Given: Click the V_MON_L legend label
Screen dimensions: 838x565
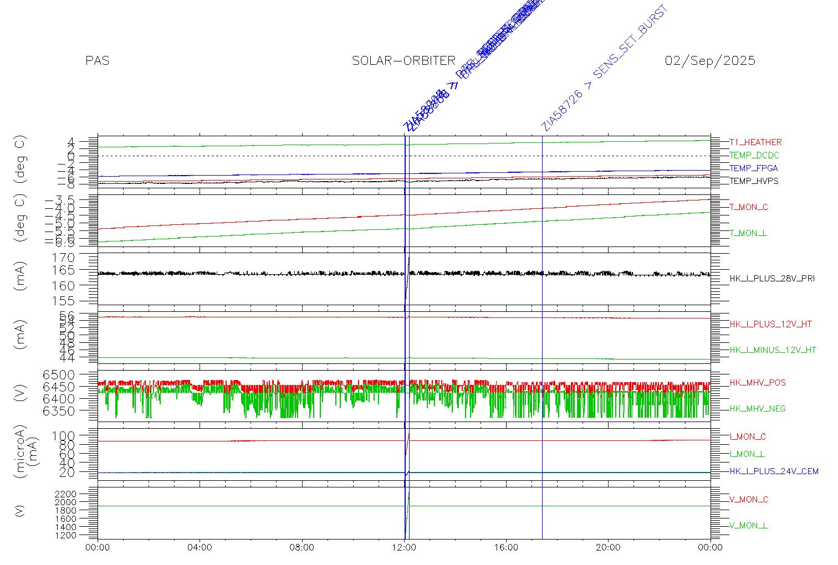Looking at the screenshot, I should click(748, 526).
